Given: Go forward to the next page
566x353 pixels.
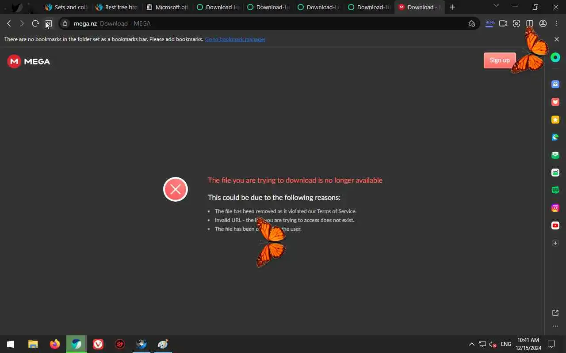Looking at the screenshot, I should pos(22,23).
